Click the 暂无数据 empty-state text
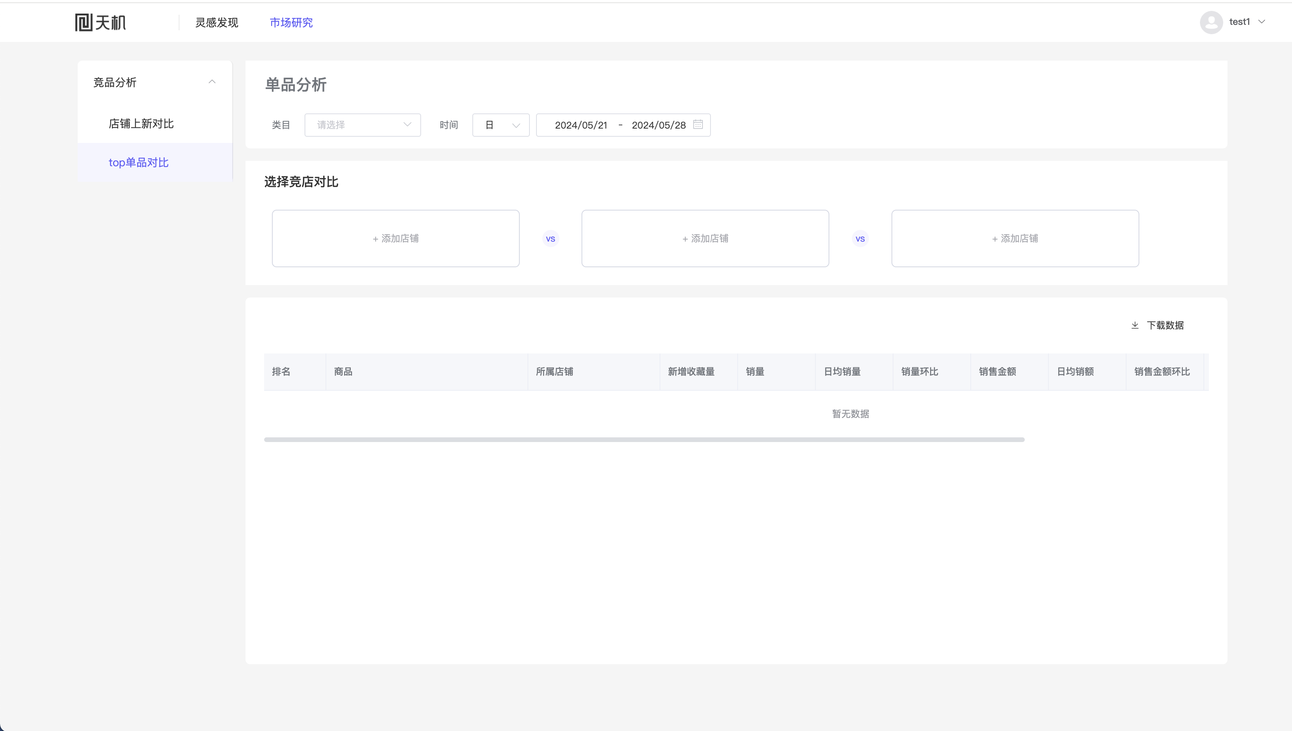Viewport: 1292px width, 731px height. pos(850,414)
